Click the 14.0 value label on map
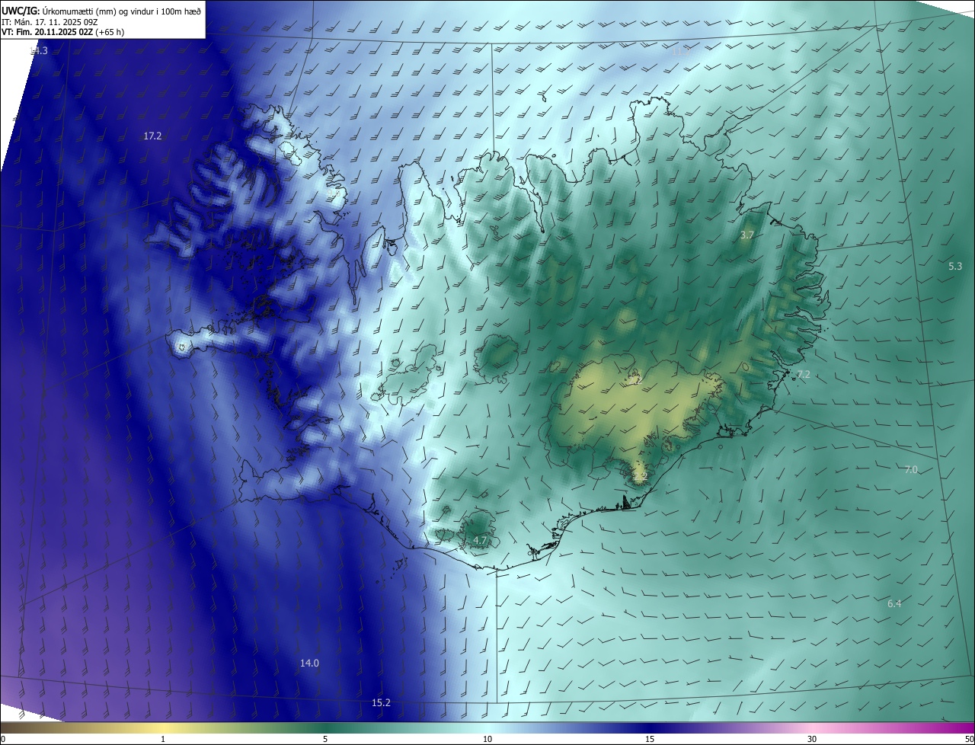 309,663
